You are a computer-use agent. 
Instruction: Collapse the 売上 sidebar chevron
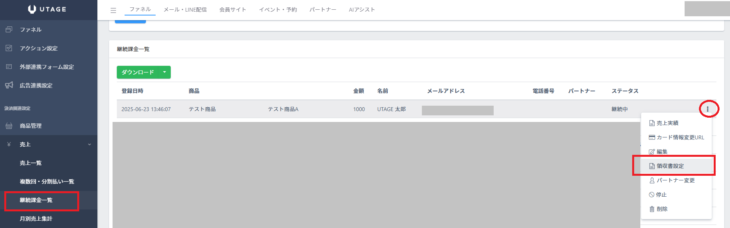(x=90, y=144)
